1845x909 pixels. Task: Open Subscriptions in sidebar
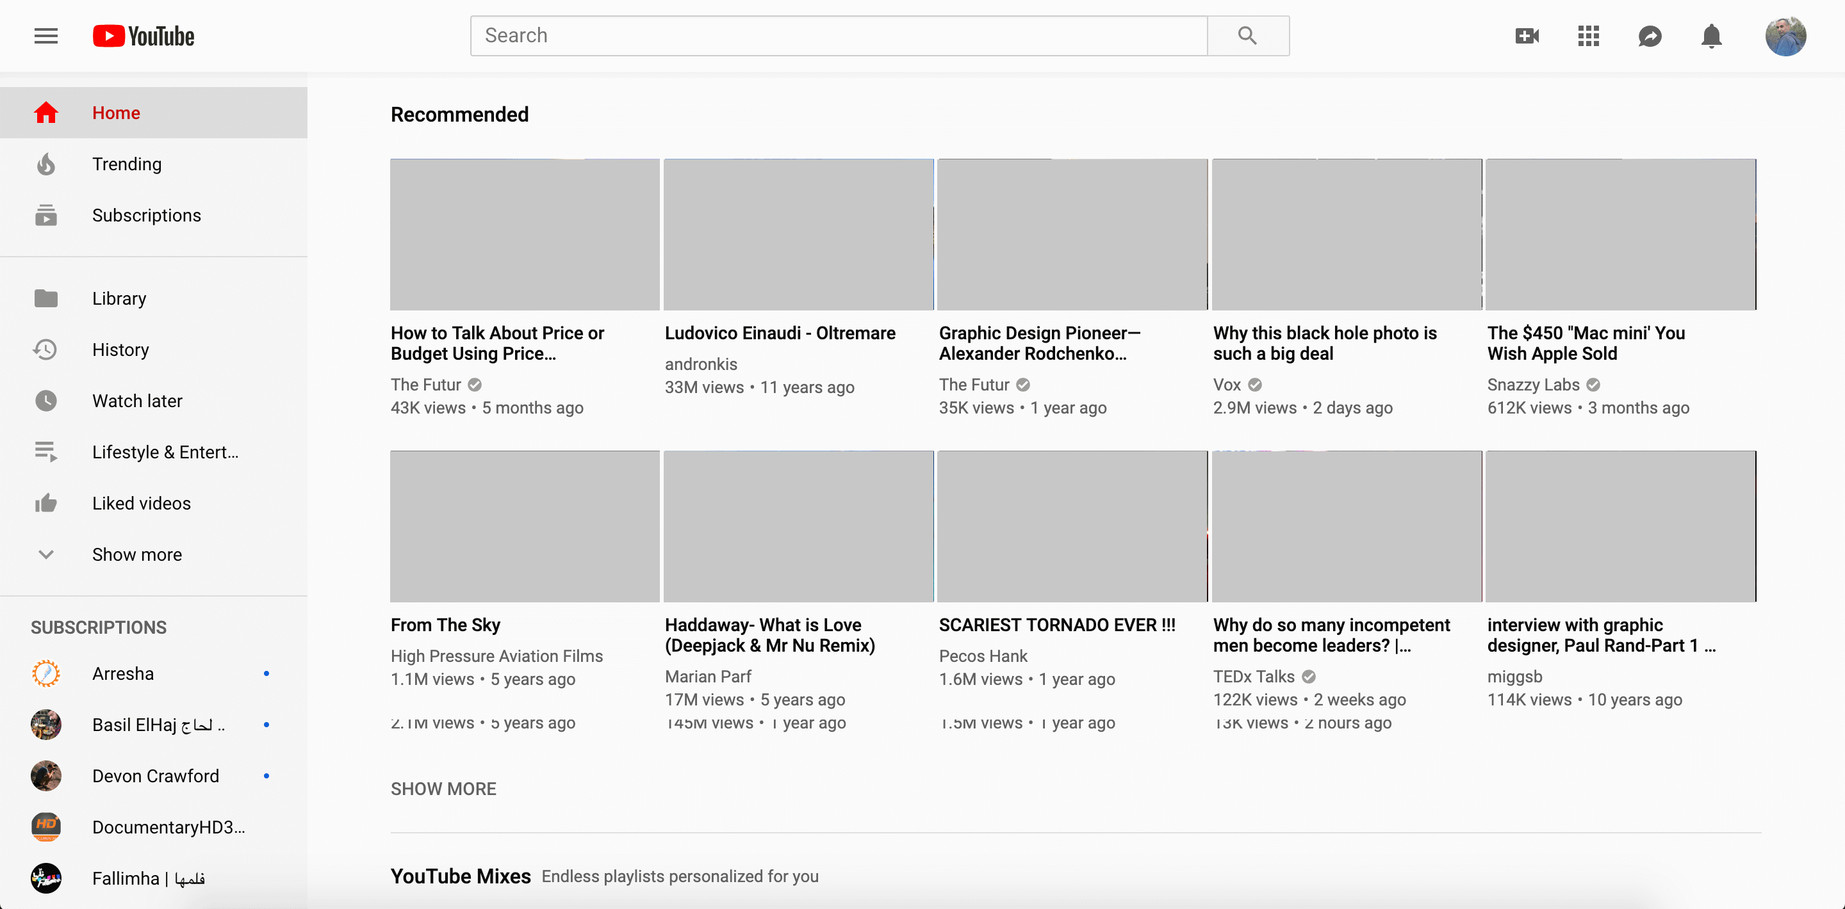tap(146, 216)
